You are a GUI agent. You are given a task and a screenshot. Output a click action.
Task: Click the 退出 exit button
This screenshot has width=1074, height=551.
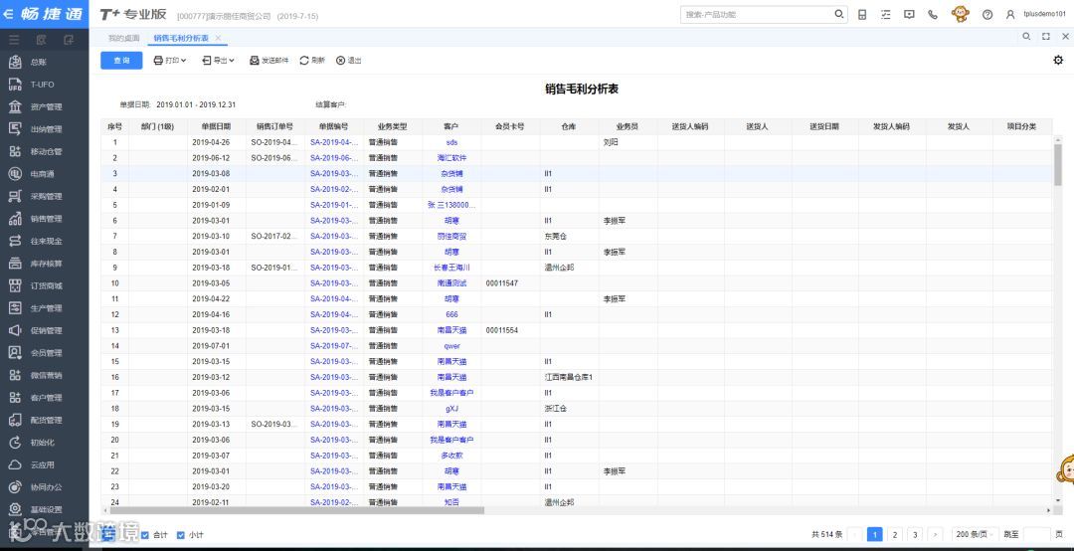tap(349, 61)
